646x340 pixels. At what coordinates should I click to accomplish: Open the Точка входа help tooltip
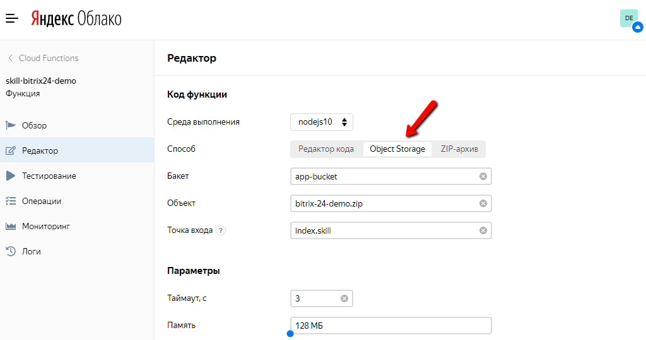click(221, 230)
